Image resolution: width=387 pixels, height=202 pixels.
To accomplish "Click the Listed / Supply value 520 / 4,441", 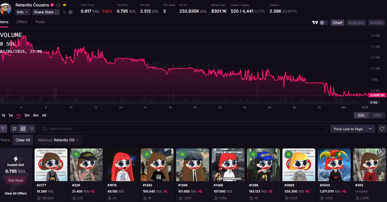I will point(242,11).
